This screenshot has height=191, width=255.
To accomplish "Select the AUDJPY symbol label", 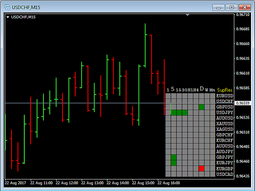I will (225, 152).
